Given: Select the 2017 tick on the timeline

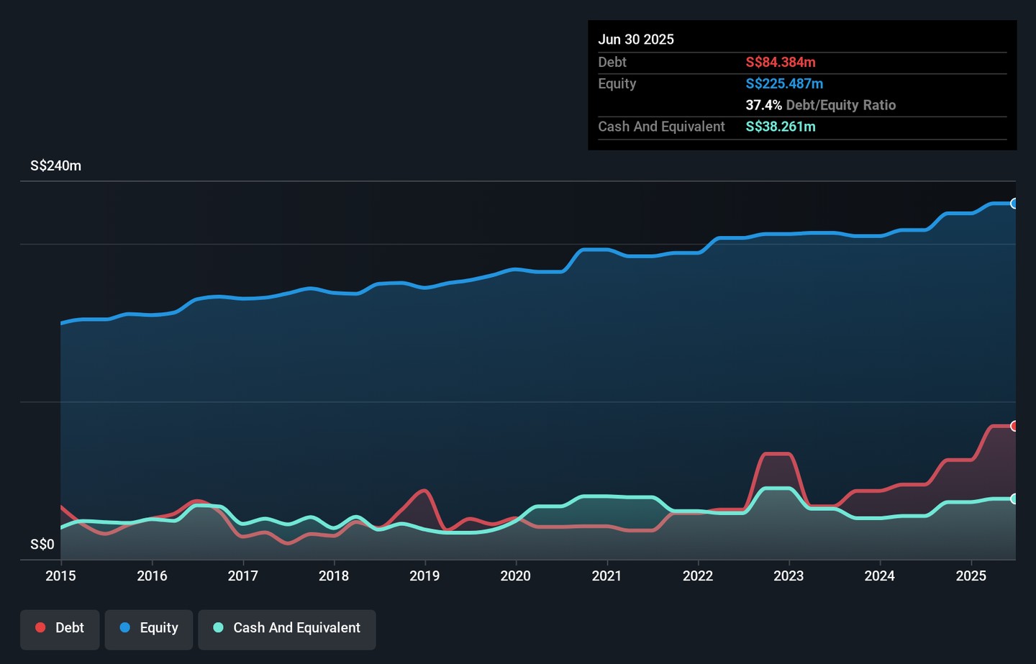Looking at the screenshot, I should point(243,576).
